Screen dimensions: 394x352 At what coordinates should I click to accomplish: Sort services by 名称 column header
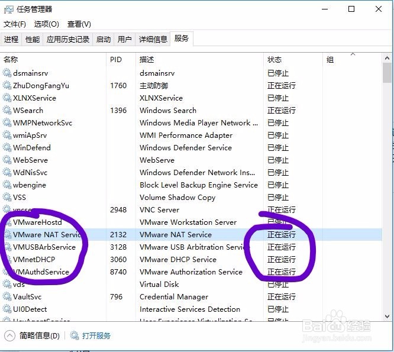(53, 60)
